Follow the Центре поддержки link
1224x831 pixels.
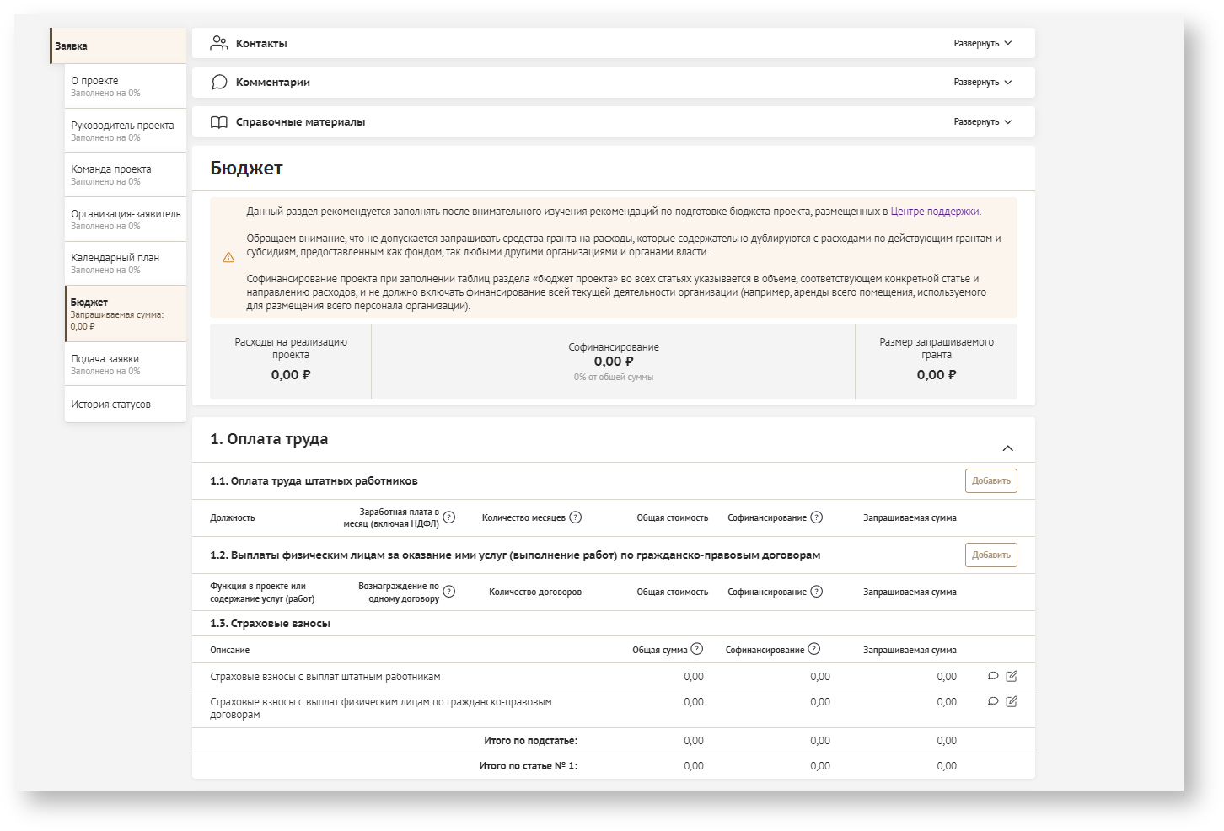tap(935, 212)
